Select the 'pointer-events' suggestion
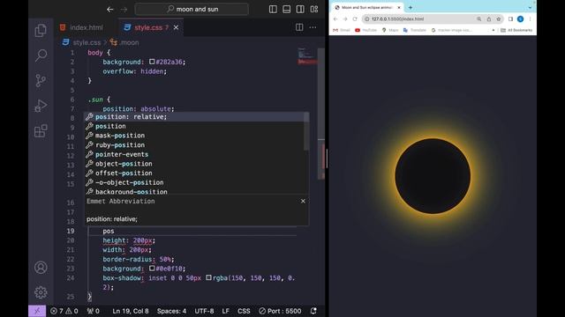This screenshot has width=565, height=317. pos(194,154)
